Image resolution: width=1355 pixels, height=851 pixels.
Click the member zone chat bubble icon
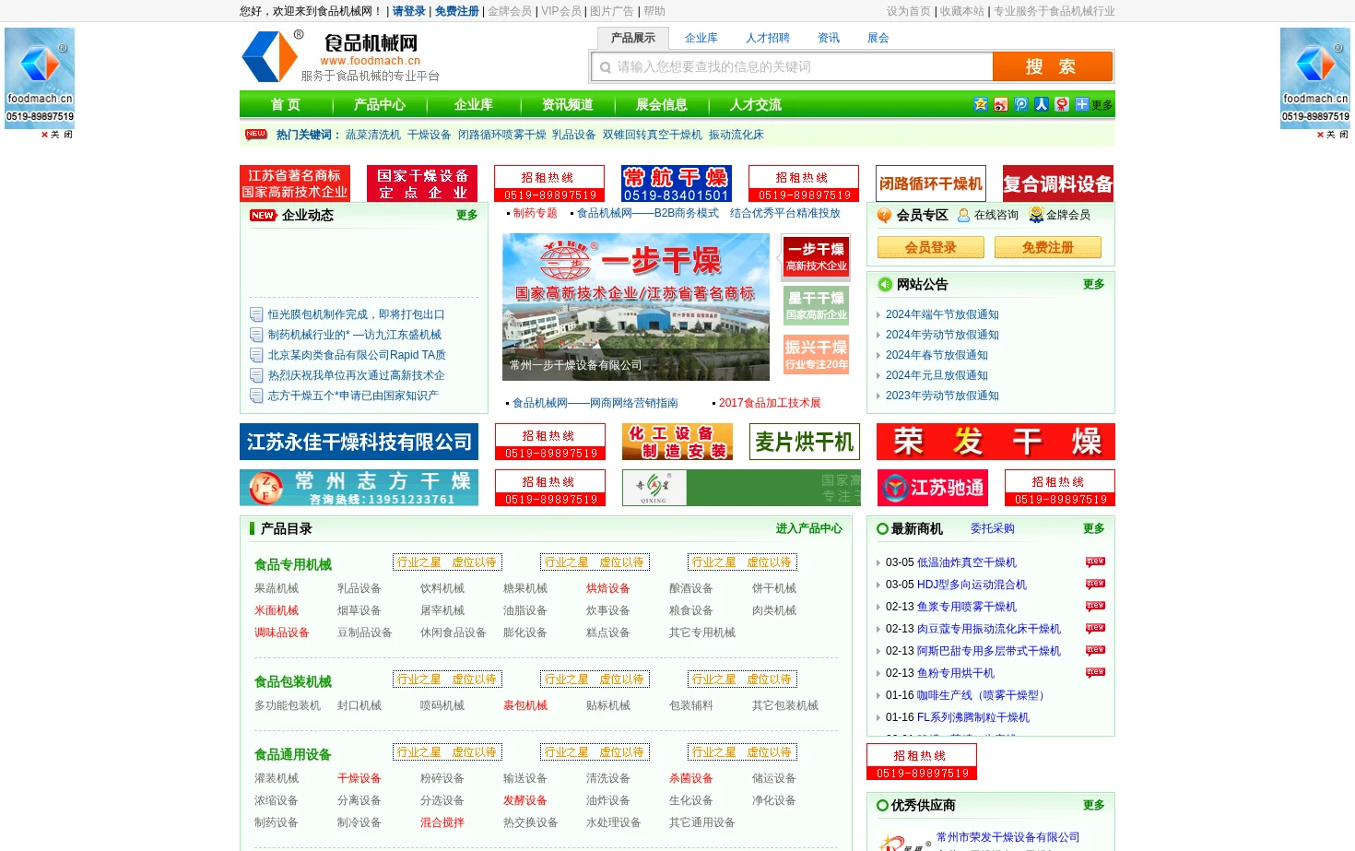885,215
